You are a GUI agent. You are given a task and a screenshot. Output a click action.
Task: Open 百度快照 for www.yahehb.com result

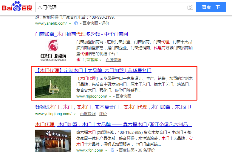pyautogui.click(x=90, y=23)
